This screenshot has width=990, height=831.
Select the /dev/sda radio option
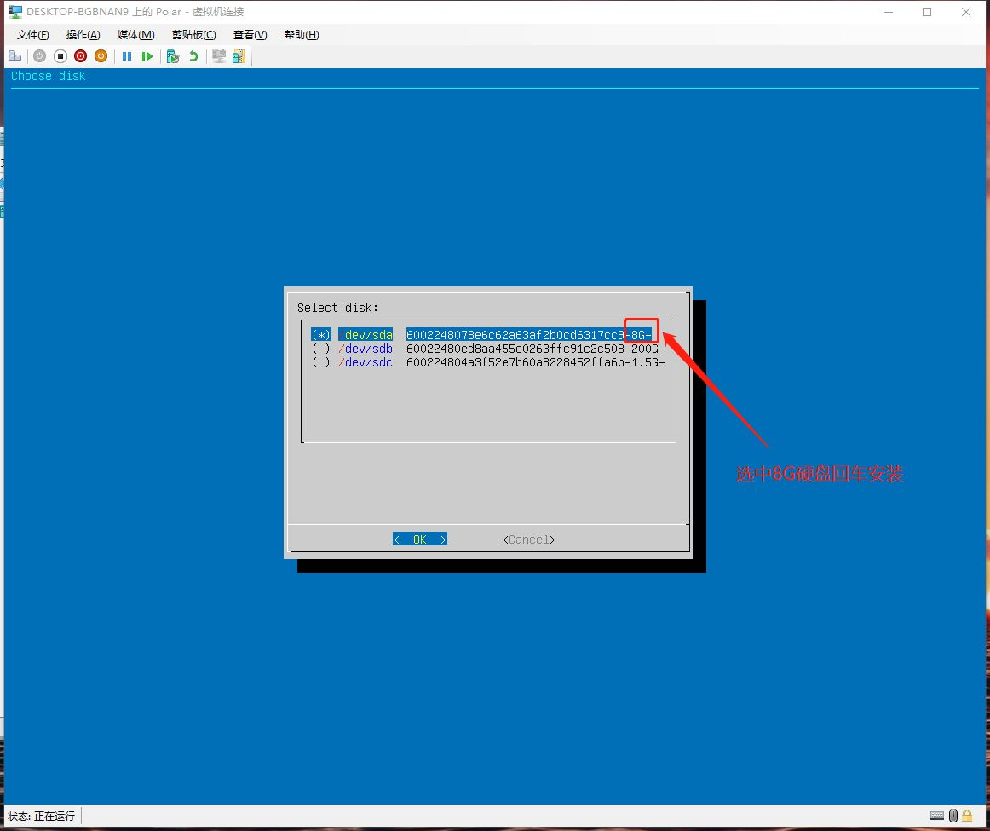pyautogui.click(x=320, y=335)
